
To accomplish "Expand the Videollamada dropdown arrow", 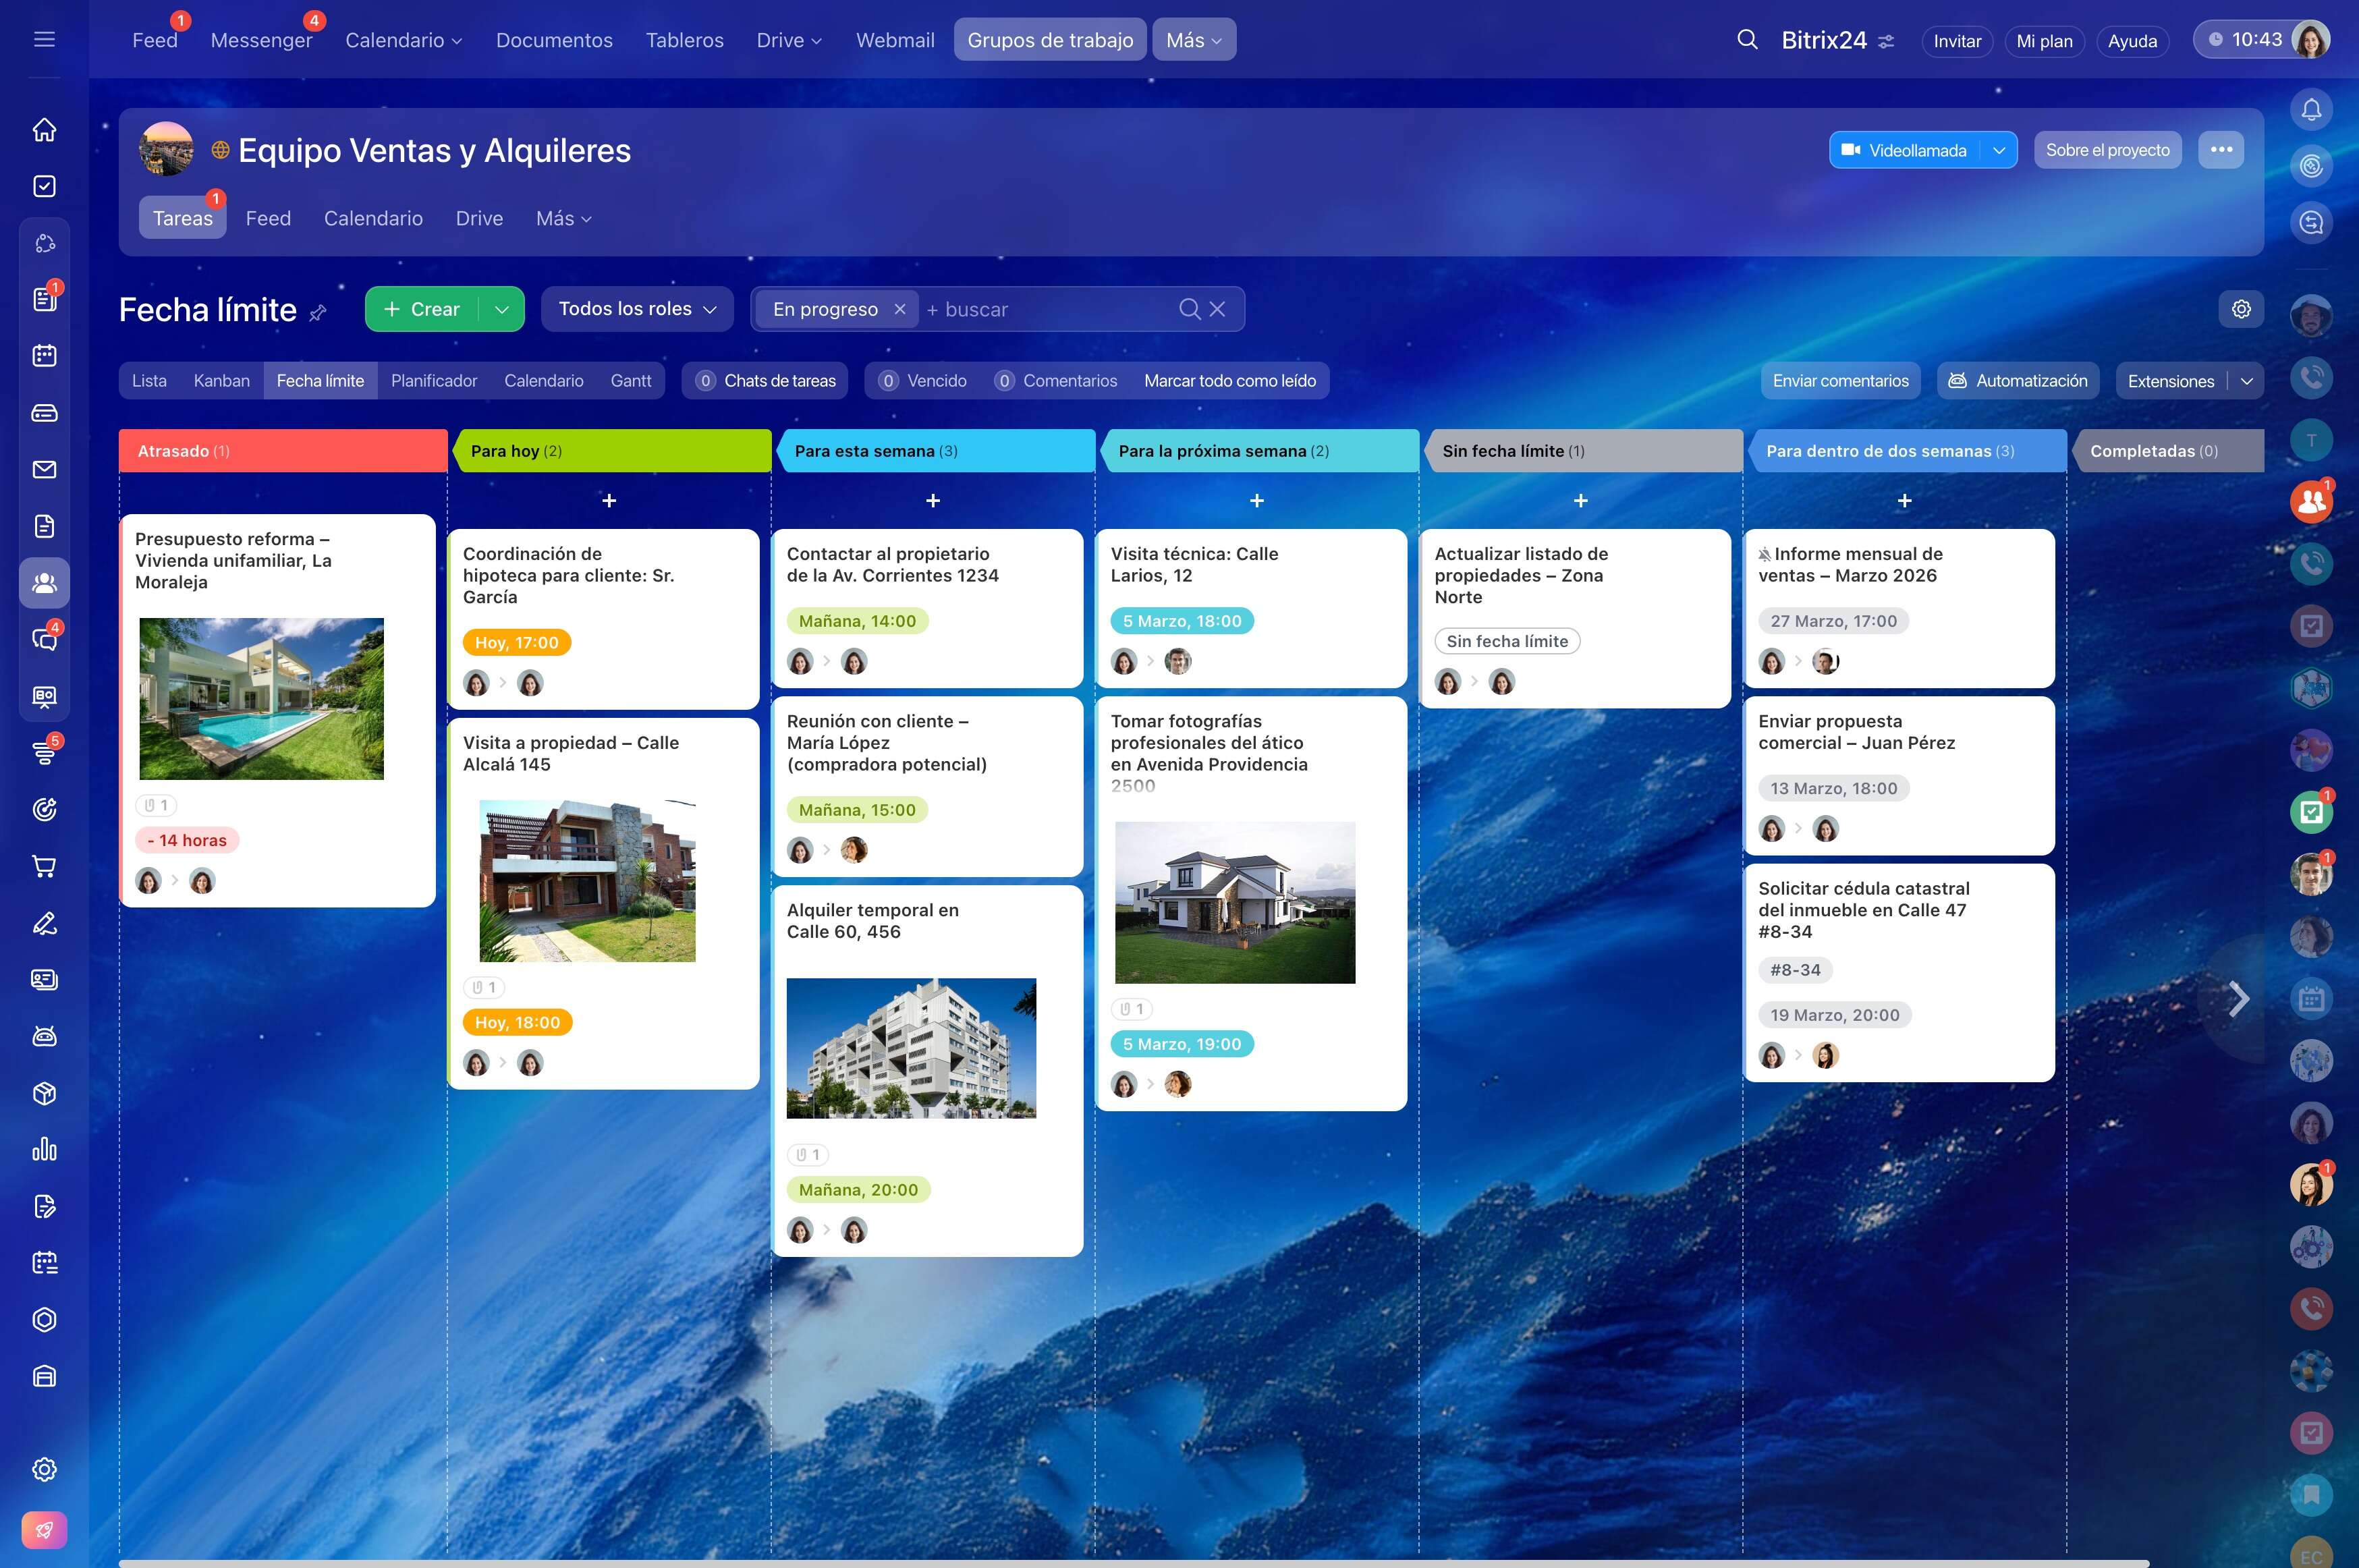I will [1998, 150].
